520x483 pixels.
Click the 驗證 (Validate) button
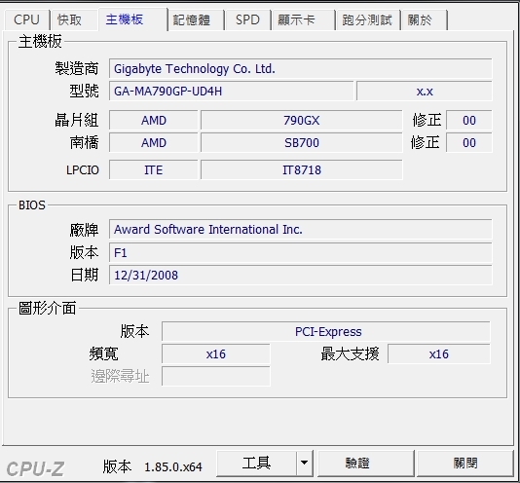coord(366,464)
